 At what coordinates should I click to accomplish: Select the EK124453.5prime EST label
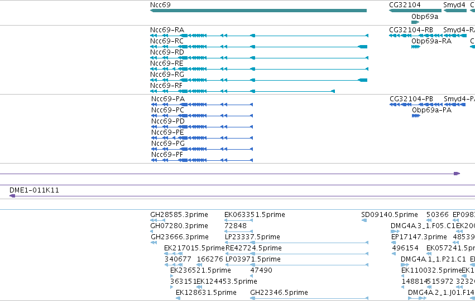(227, 282)
